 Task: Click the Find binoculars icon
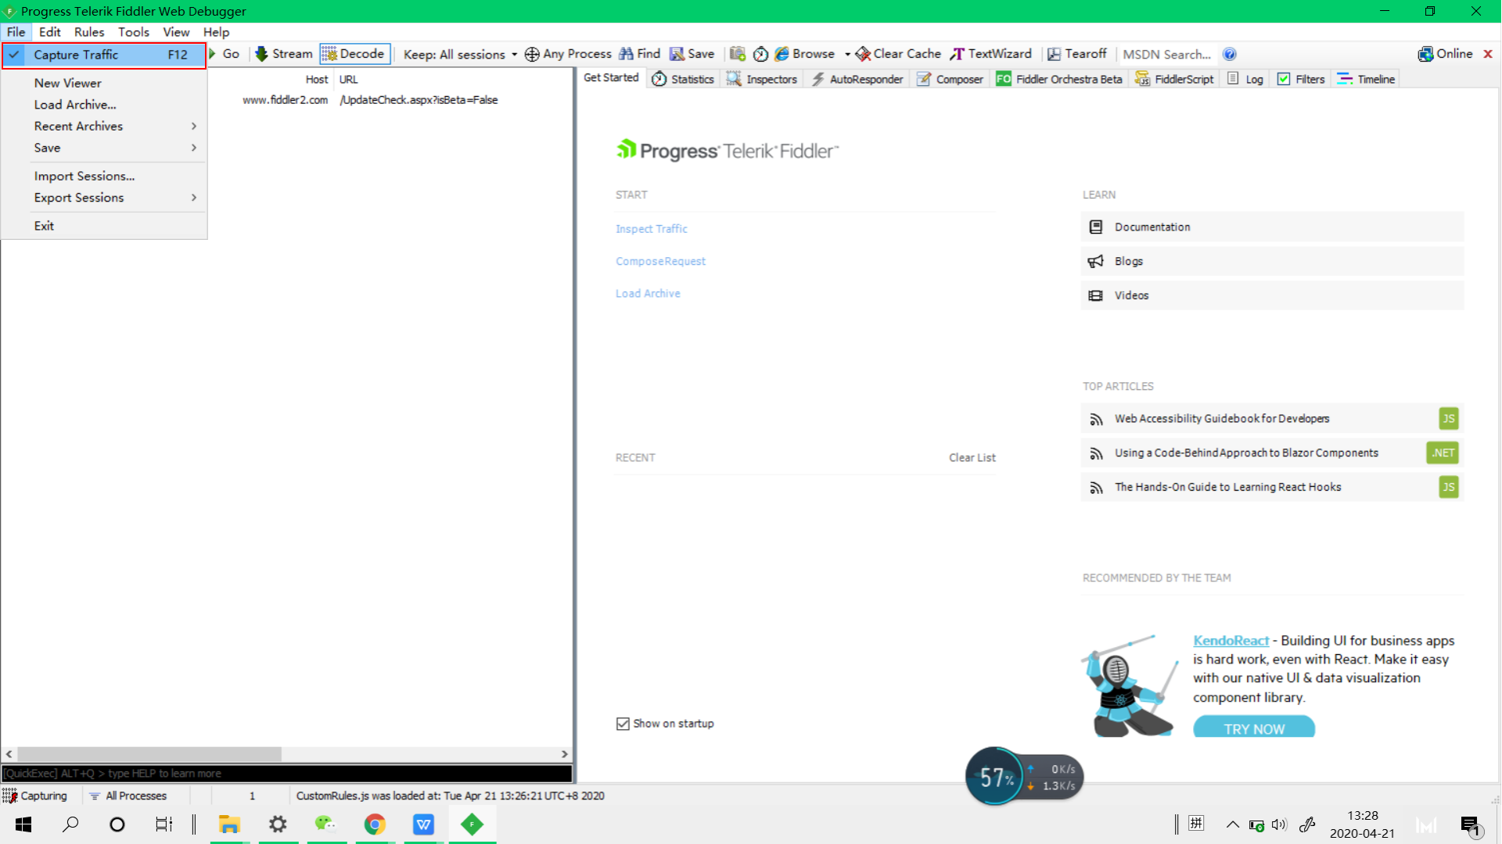(x=626, y=54)
